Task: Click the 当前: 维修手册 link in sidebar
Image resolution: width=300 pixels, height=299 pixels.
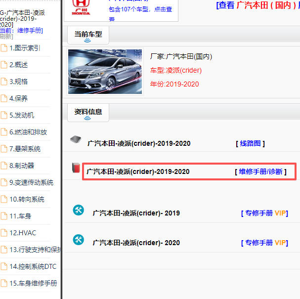Action: pyautogui.click(x=21, y=31)
